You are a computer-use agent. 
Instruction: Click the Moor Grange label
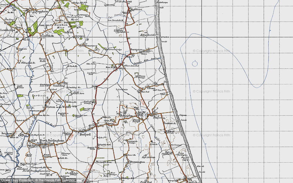pos(113,174)
